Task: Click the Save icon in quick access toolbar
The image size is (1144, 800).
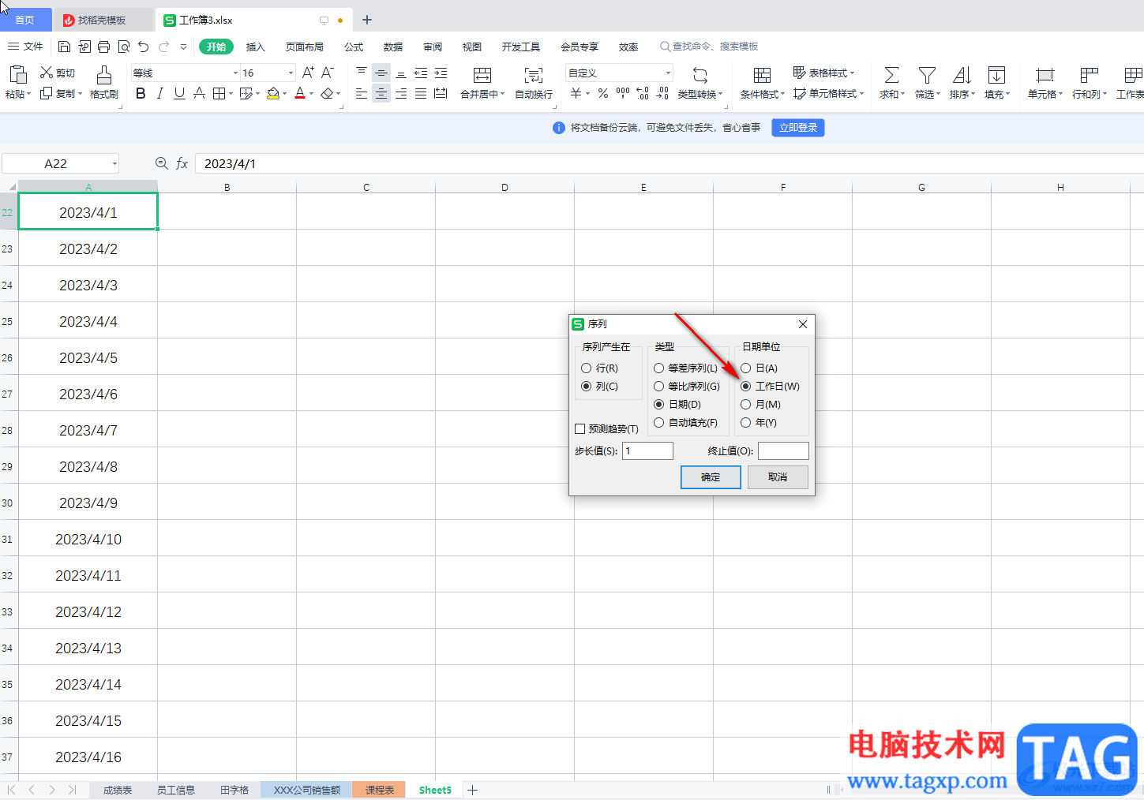Action: tap(65, 47)
